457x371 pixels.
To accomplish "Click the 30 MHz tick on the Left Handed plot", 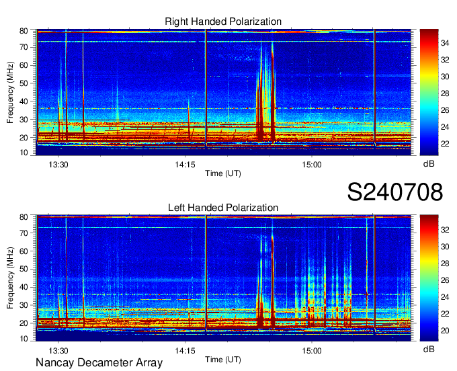I will (x=24, y=305).
